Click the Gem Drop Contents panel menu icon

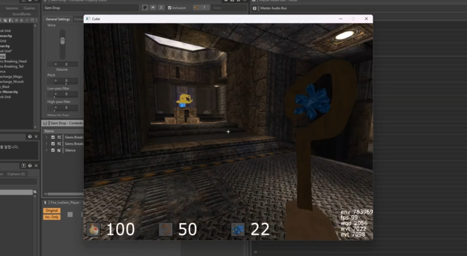point(45,123)
